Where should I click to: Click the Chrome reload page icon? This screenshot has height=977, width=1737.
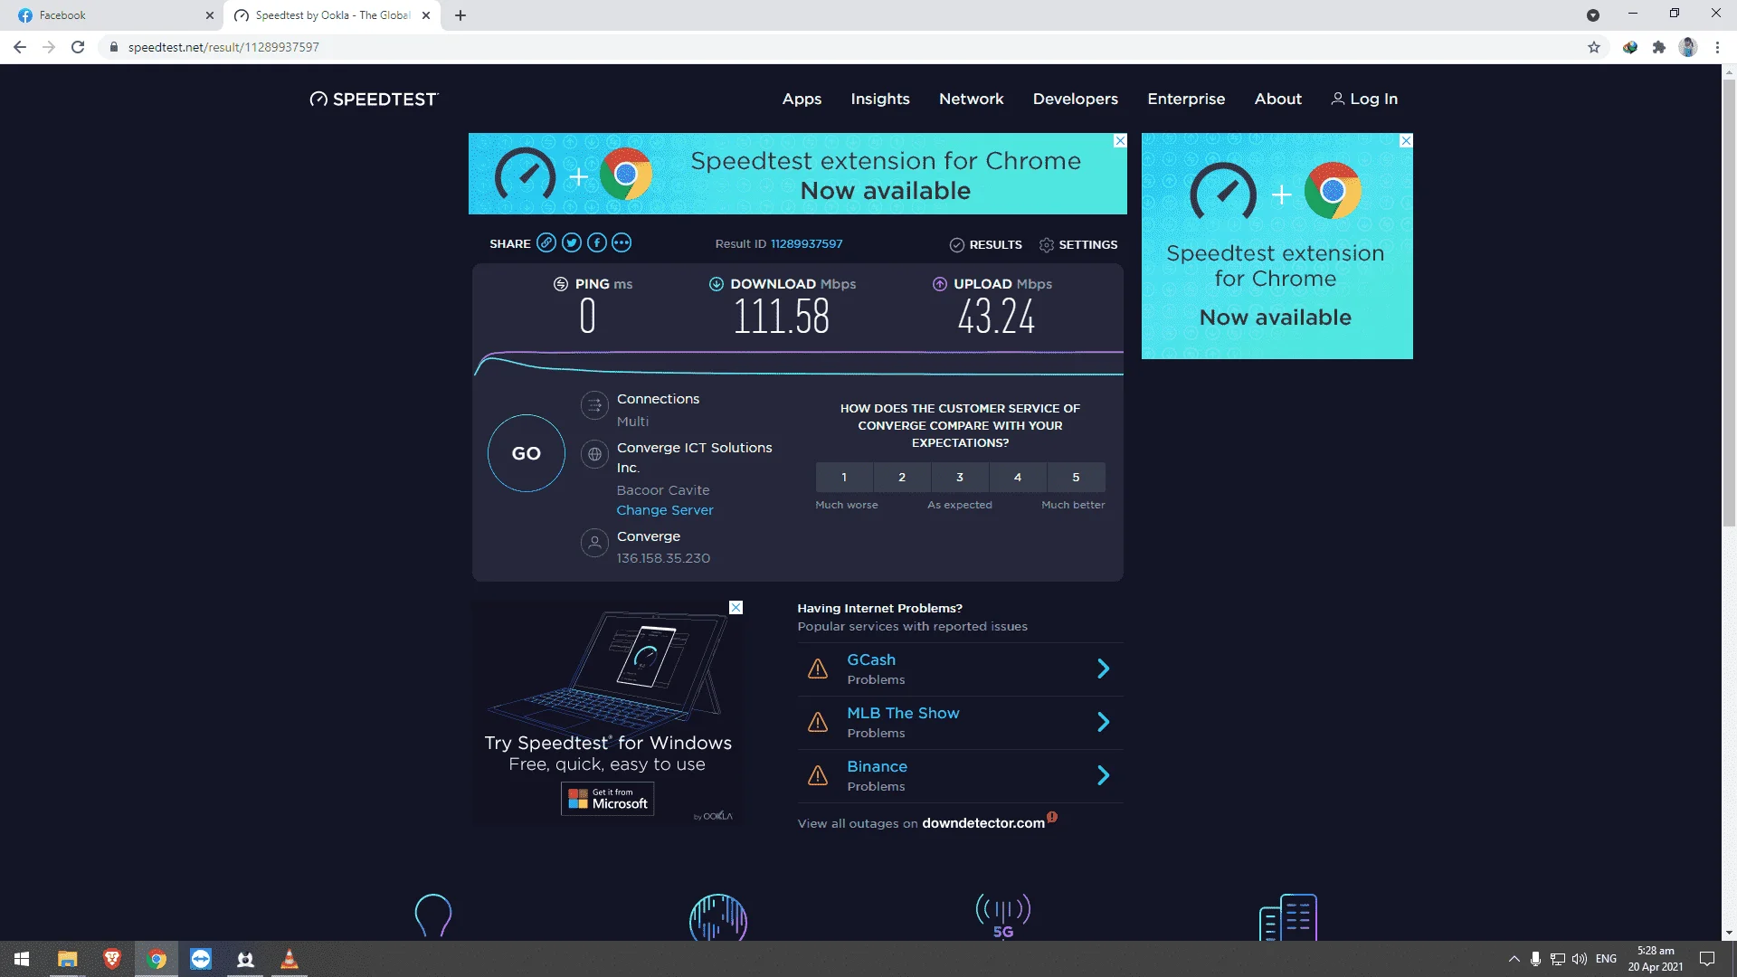point(78,47)
